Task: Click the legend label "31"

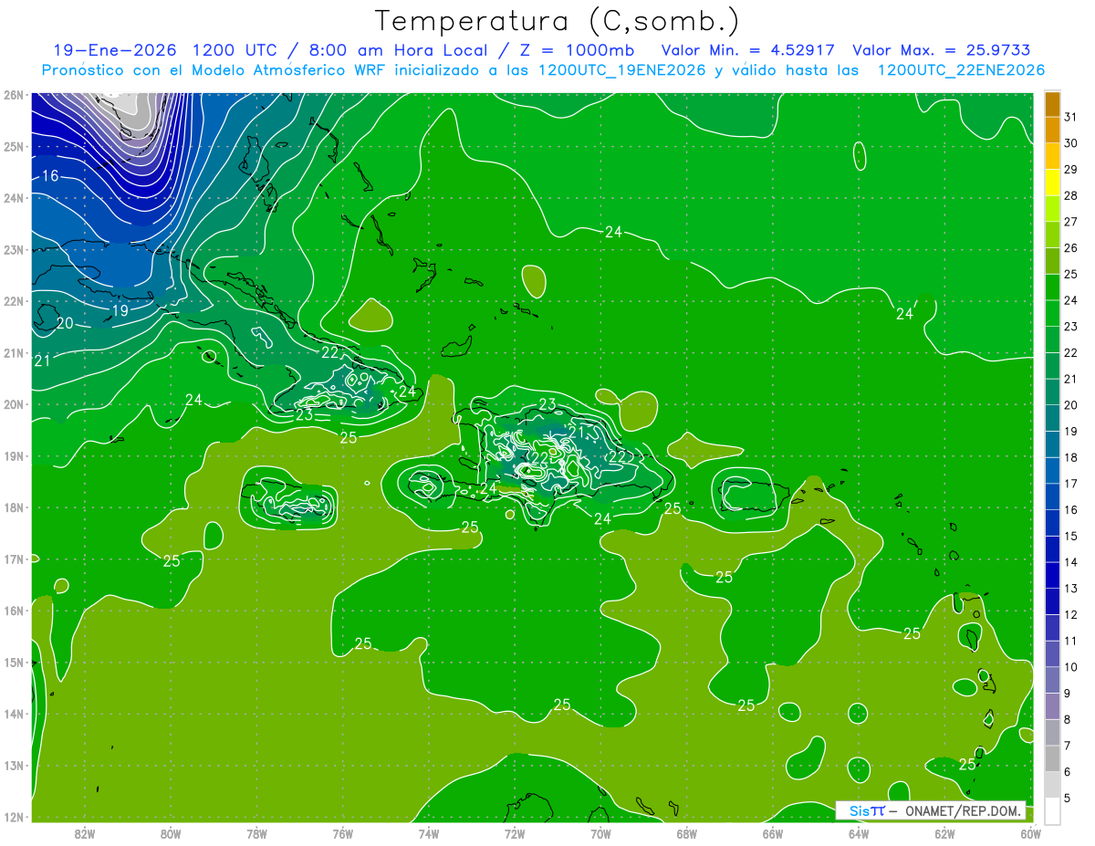Action: coord(1070,117)
